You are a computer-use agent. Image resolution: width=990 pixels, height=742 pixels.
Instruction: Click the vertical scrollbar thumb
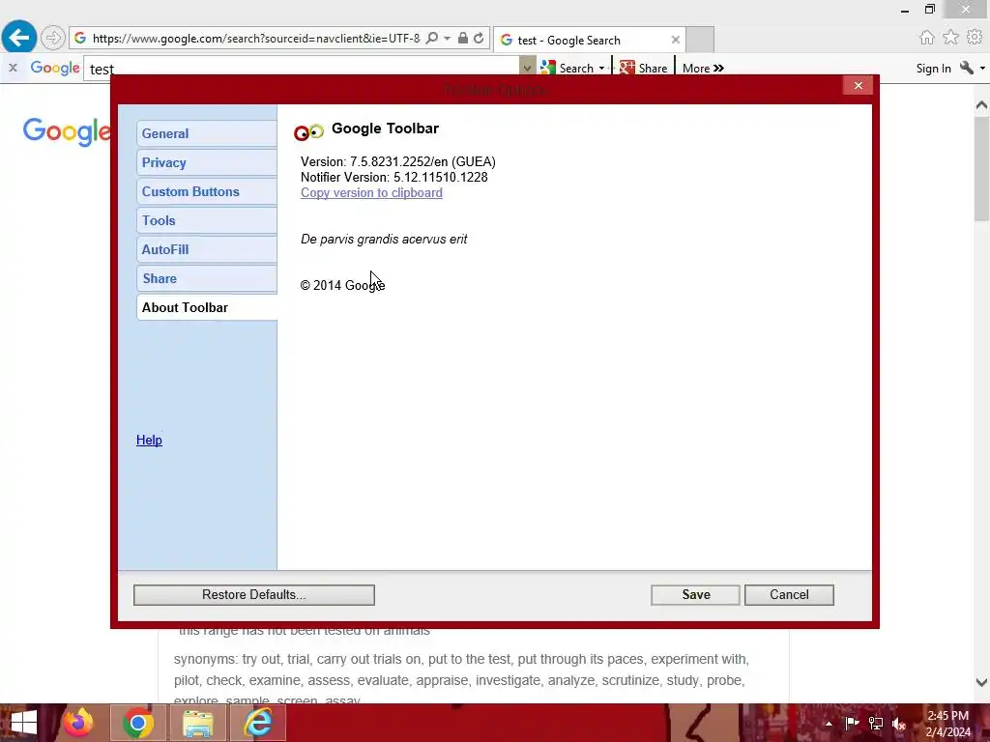pos(981,168)
